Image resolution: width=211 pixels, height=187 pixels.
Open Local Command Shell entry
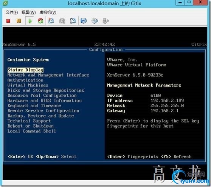pos(32,131)
